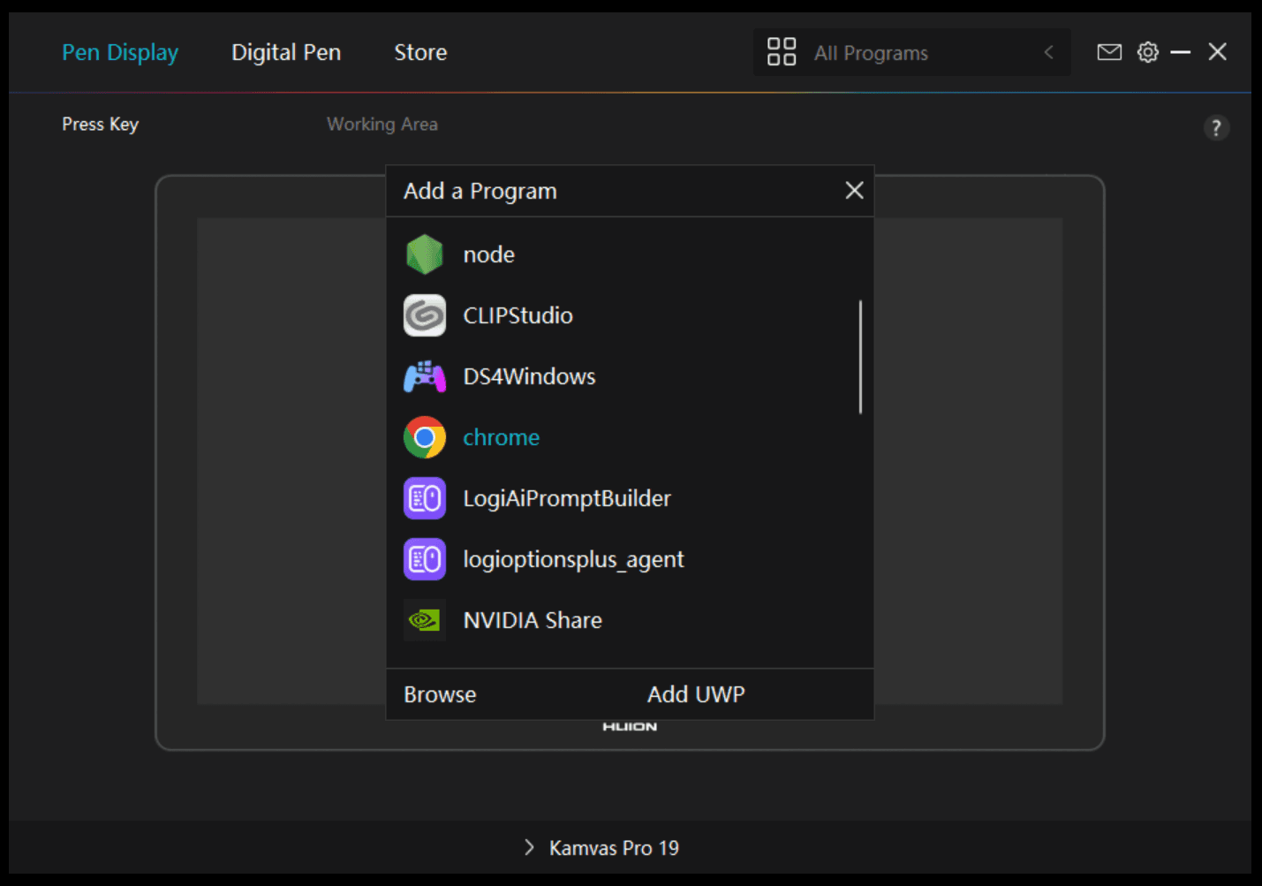Click the help question mark icon

tap(1216, 128)
